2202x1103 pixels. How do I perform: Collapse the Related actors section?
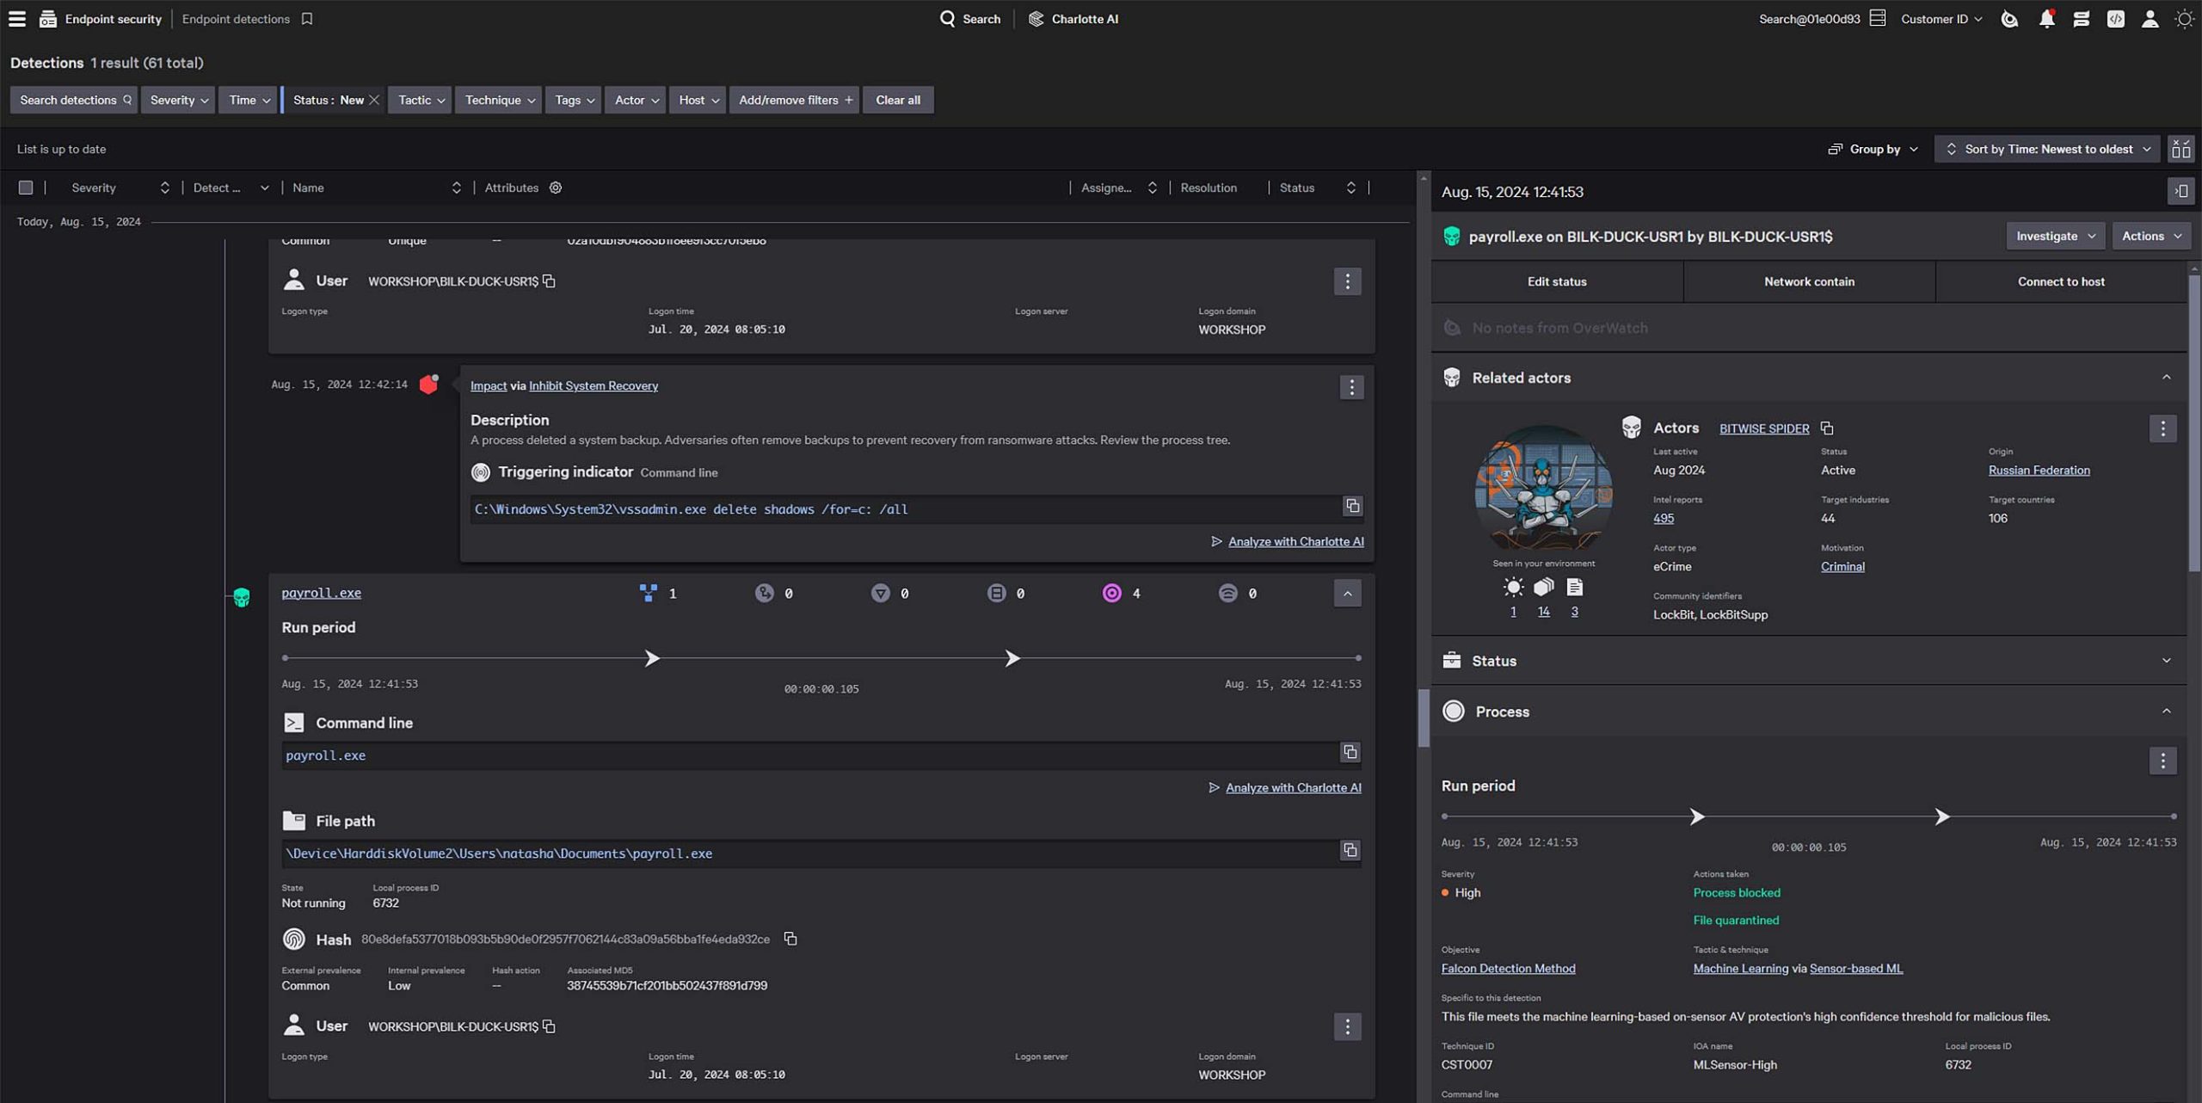pyautogui.click(x=2166, y=377)
